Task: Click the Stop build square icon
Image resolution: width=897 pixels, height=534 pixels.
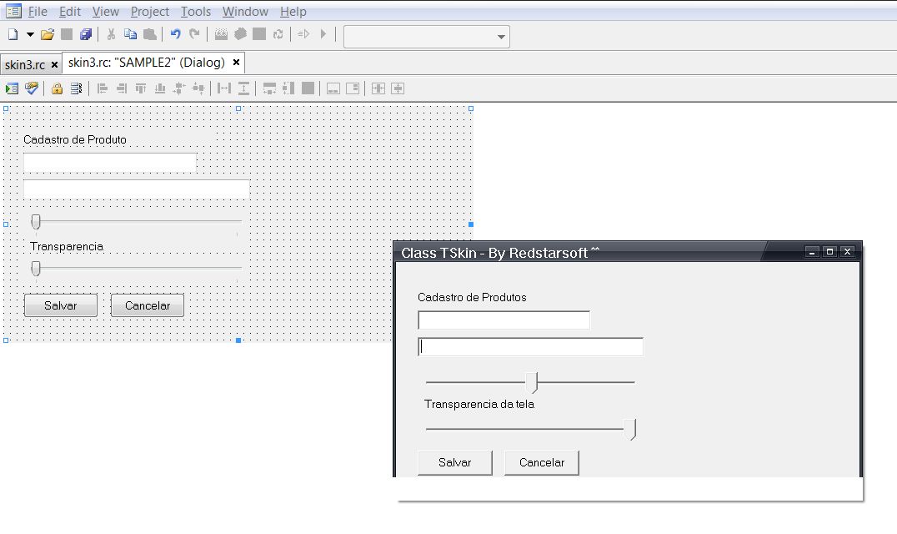Action: [x=259, y=34]
